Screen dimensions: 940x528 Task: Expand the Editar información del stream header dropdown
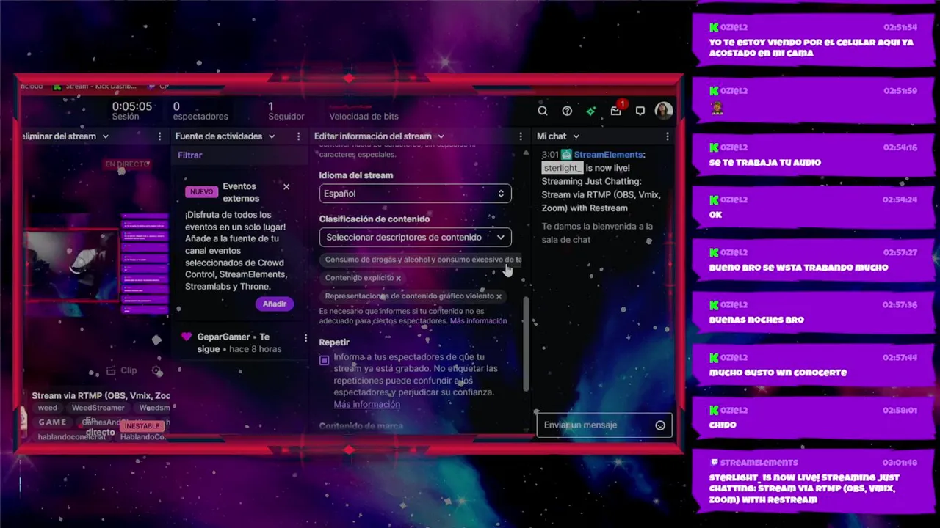tap(441, 136)
